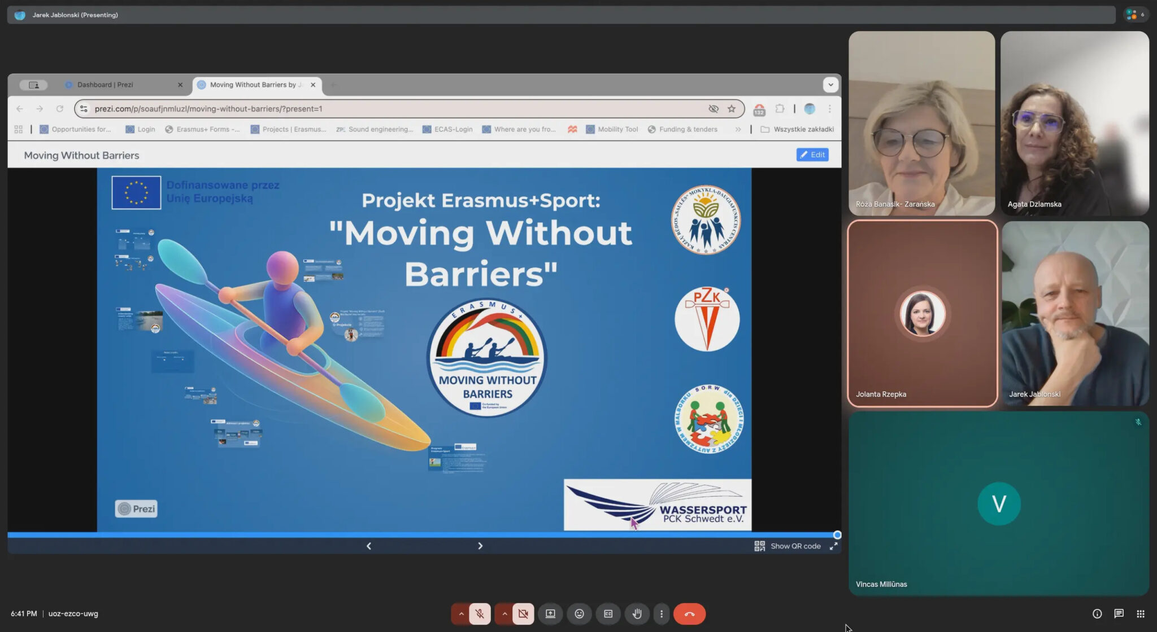Open meeting details info icon
Viewport: 1157px width, 632px height.
tap(1097, 614)
